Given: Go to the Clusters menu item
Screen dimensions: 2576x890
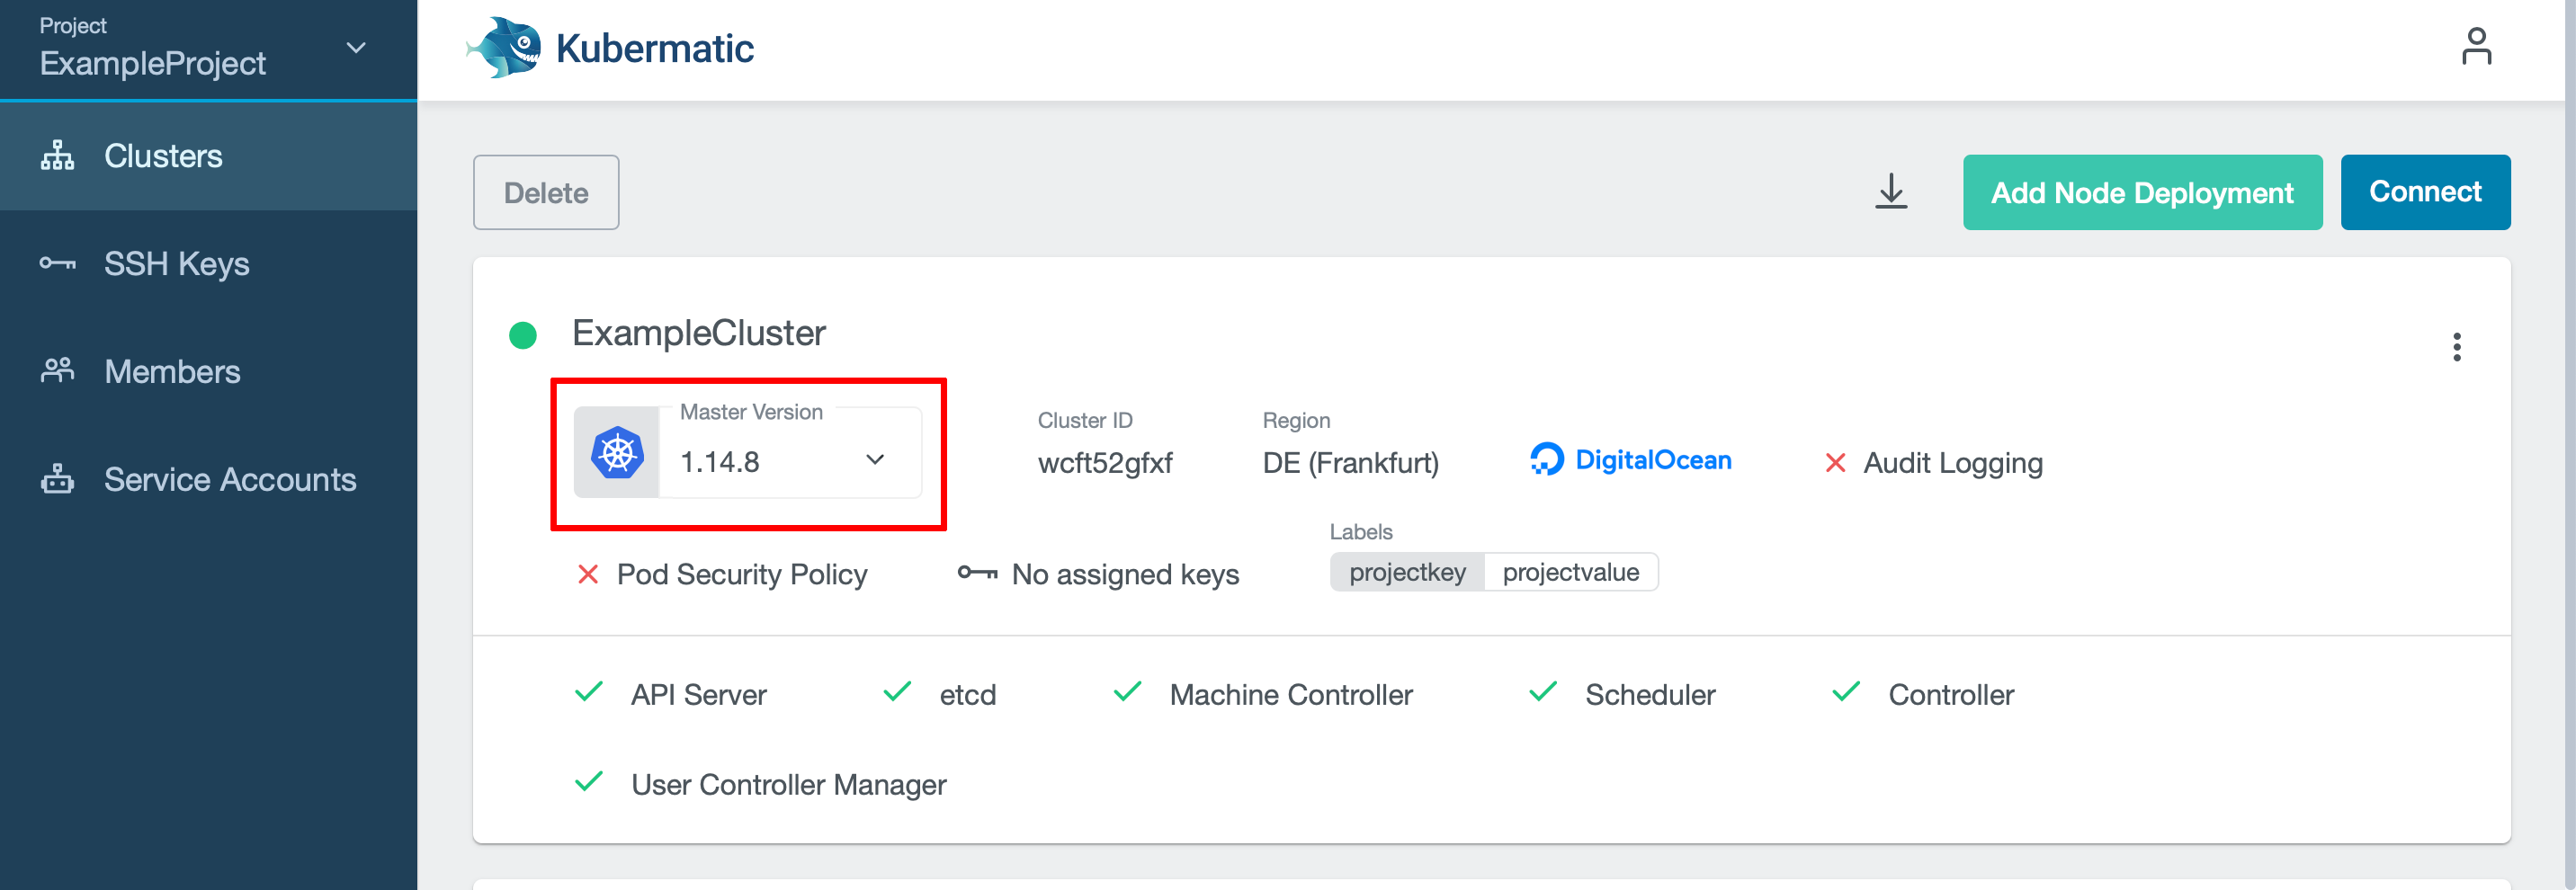Looking at the screenshot, I should coord(208,156).
